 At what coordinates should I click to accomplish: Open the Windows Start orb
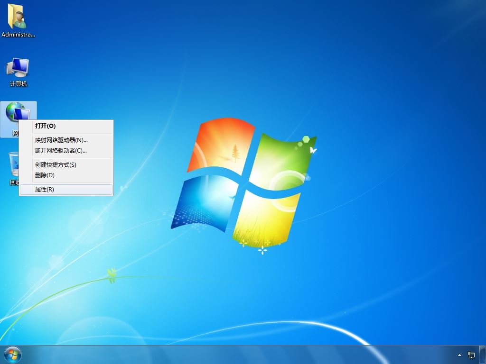[13, 355]
